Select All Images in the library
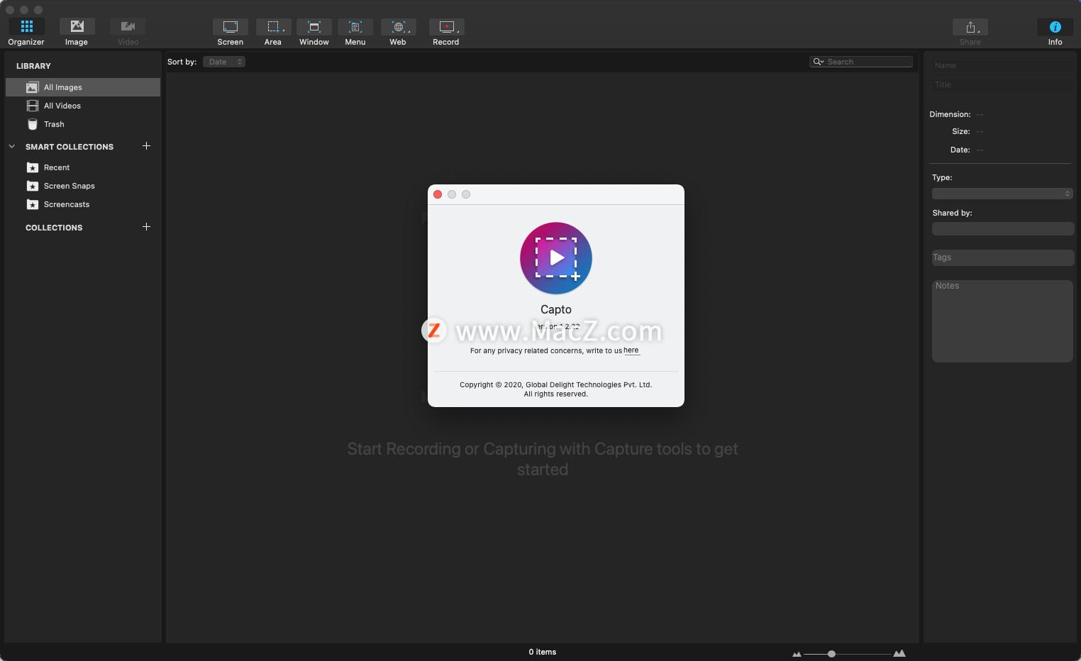 (83, 87)
